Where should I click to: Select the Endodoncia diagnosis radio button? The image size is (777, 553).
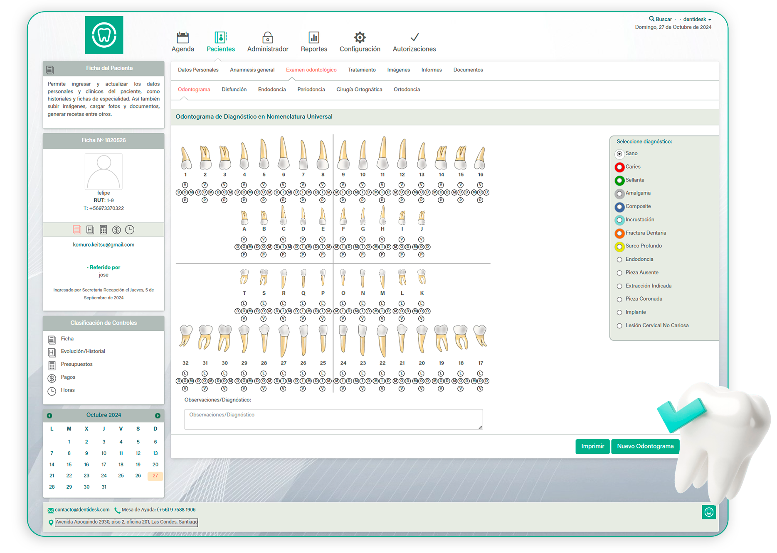coord(619,259)
